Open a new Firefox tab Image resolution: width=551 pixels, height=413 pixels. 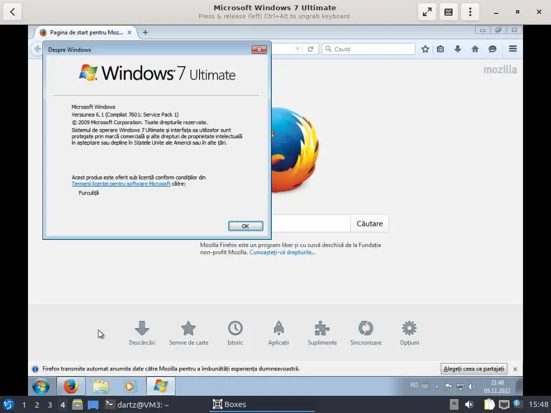pos(145,32)
